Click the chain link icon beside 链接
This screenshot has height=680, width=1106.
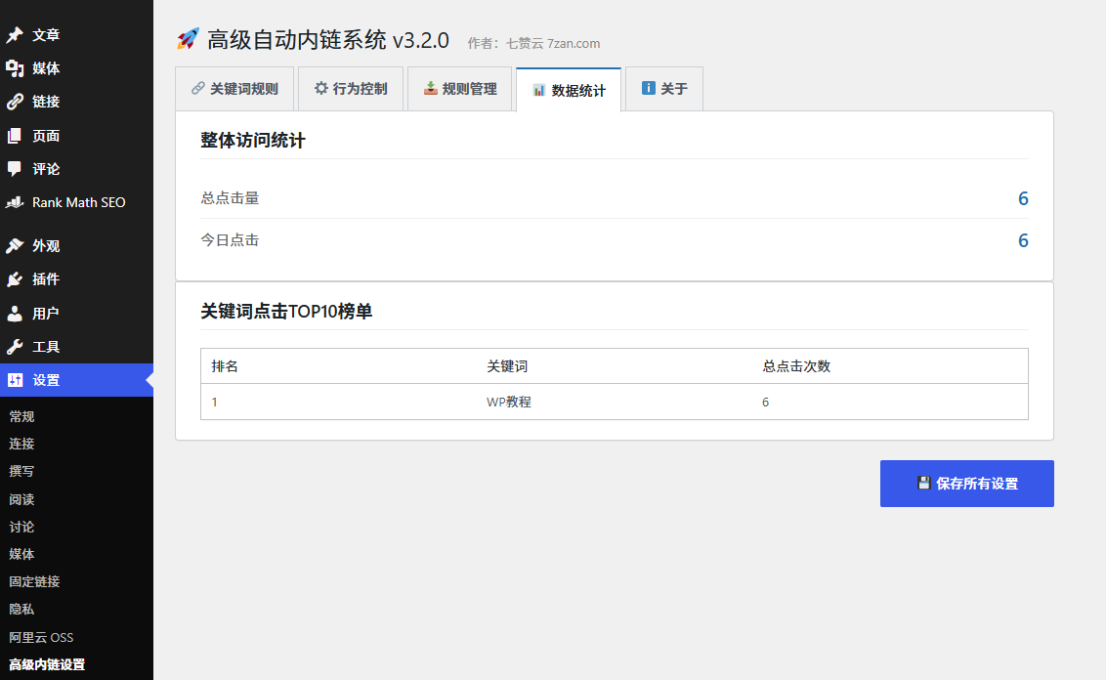pos(15,102)
